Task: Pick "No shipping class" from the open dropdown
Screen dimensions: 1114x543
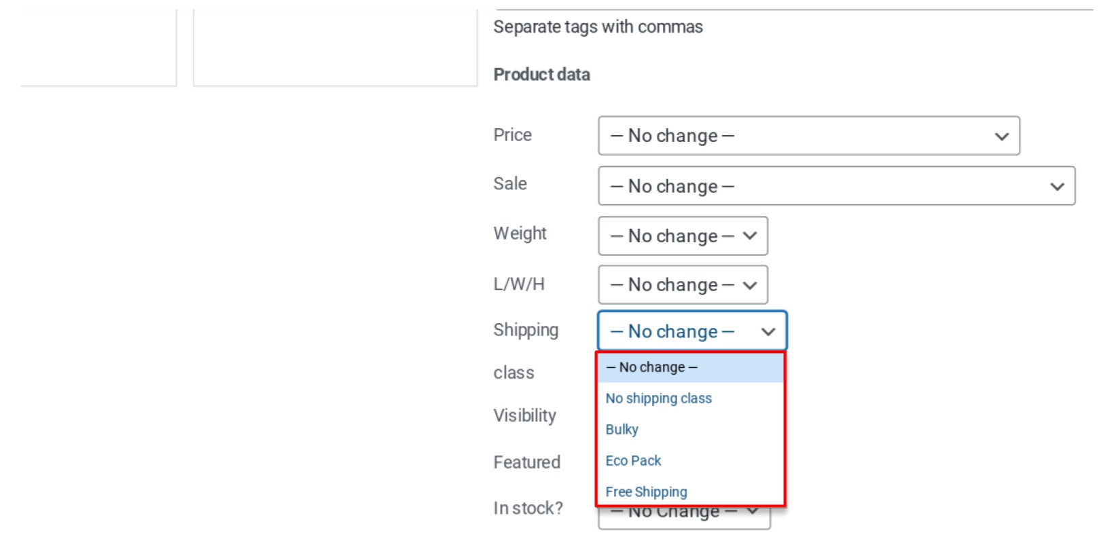Action: (x=658, y=398)
